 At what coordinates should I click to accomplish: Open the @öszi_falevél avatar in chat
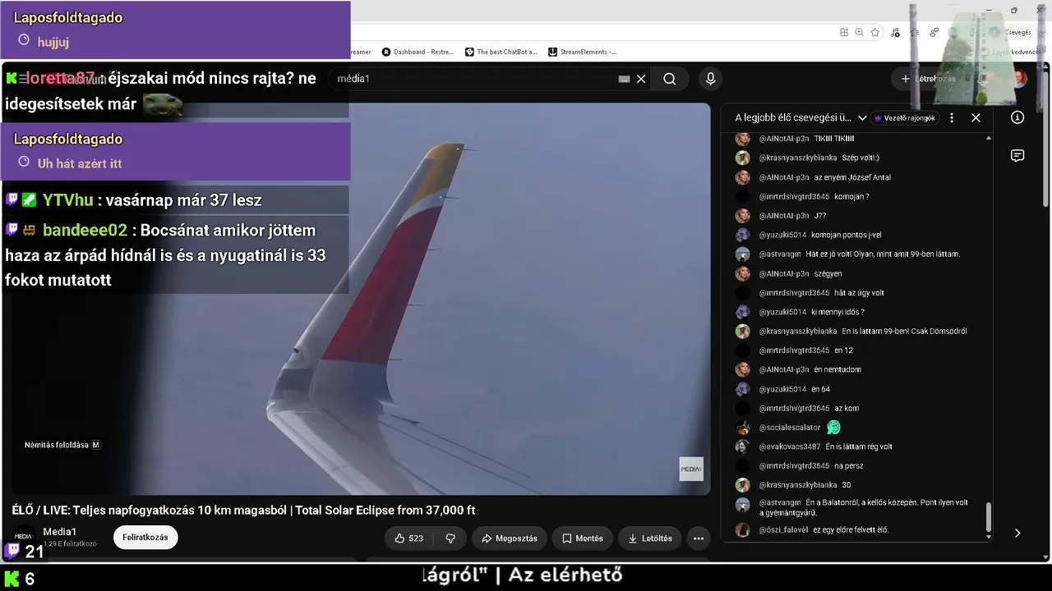[x=742, y=529]
